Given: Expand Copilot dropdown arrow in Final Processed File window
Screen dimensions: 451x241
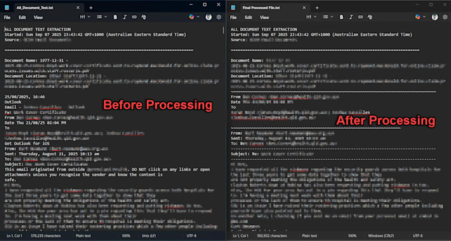Looking at the screenshot, I should 424,17.
